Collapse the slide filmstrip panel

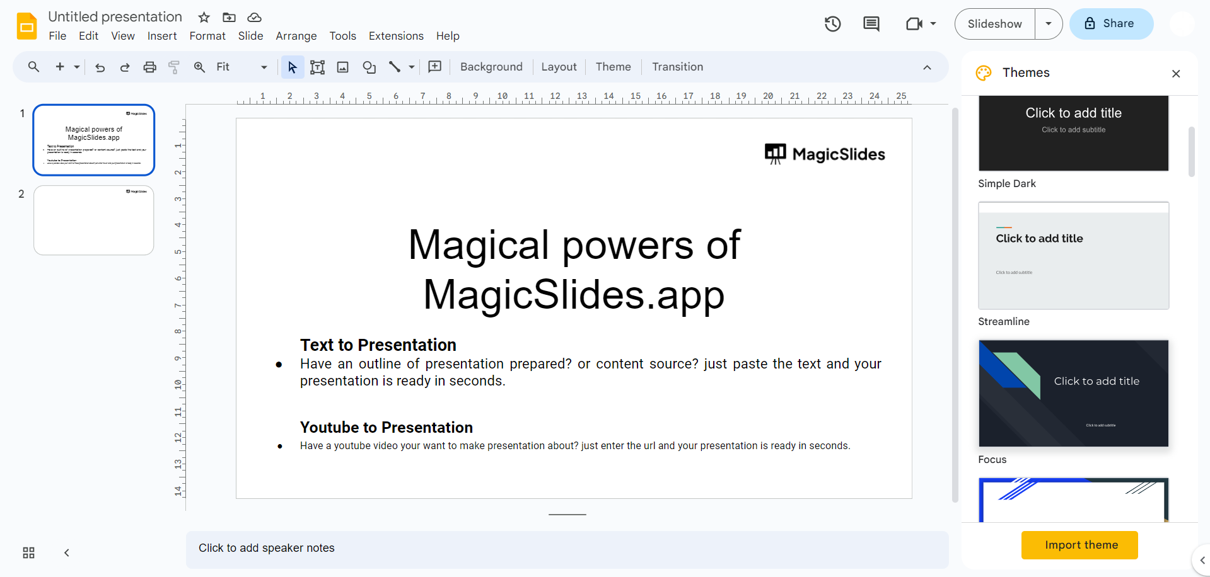66,552
